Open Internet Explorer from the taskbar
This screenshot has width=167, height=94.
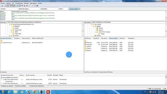click(x=9, y=92)
